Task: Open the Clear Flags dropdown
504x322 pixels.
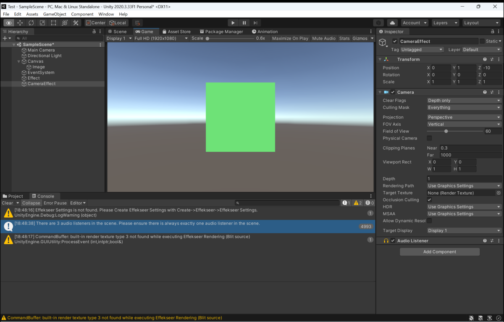Action: pos(464,100)
